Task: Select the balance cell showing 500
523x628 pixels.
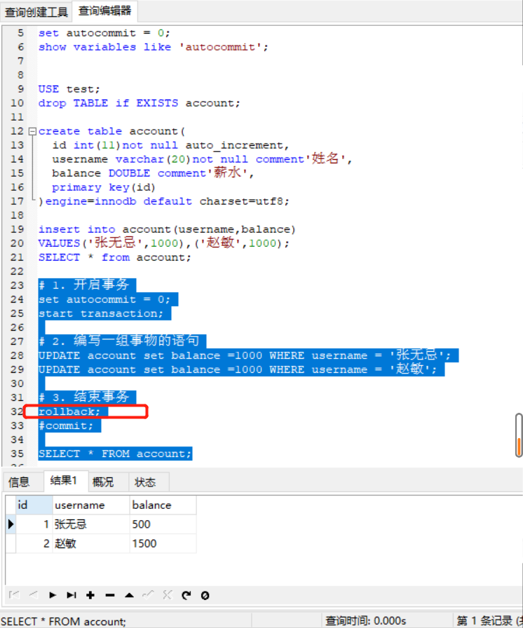Action: (163, 524)
